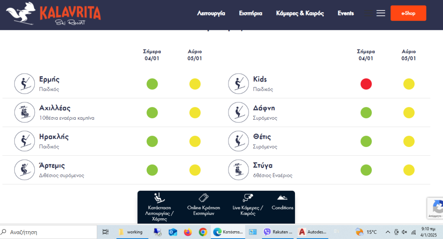Click the Αχιλλέας gondola cabin icon

(x=25, y=112)
